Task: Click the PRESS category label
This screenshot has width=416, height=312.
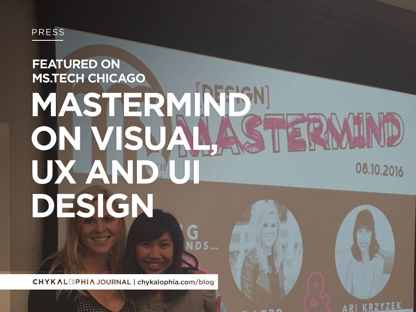Action: (x=48, y=32)
